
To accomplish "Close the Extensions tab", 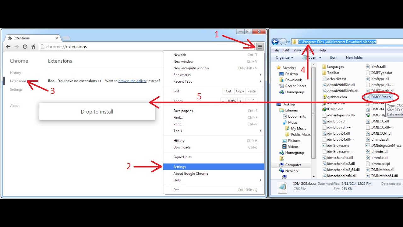I will tap(57, 38).
